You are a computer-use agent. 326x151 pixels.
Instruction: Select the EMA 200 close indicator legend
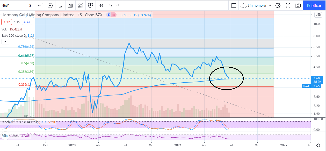pos(13,35)
